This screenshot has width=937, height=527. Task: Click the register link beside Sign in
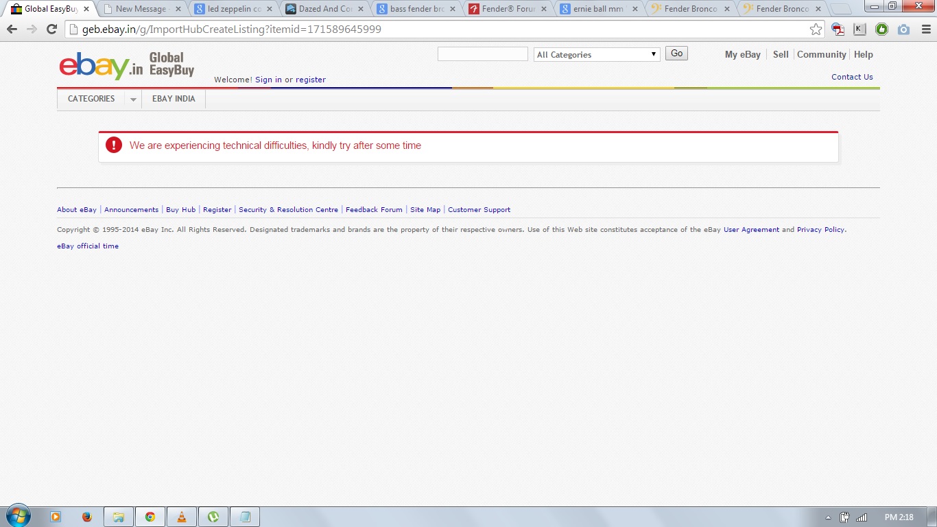[311, 80]
